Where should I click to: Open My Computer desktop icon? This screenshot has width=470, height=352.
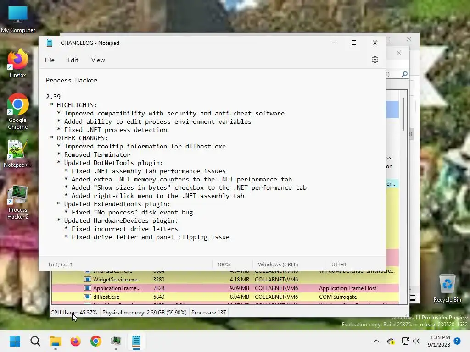pyautogui.click(x=18, y=19)
